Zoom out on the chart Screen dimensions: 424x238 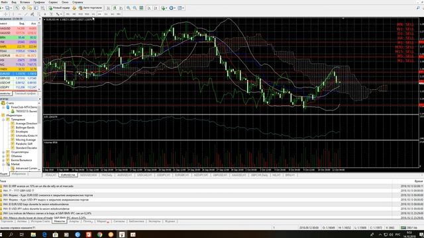[134, 8]
